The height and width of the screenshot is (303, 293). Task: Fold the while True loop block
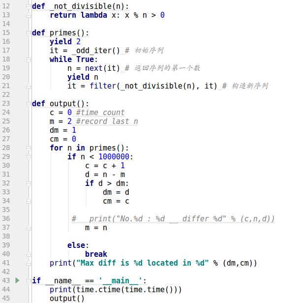(29, 60)
